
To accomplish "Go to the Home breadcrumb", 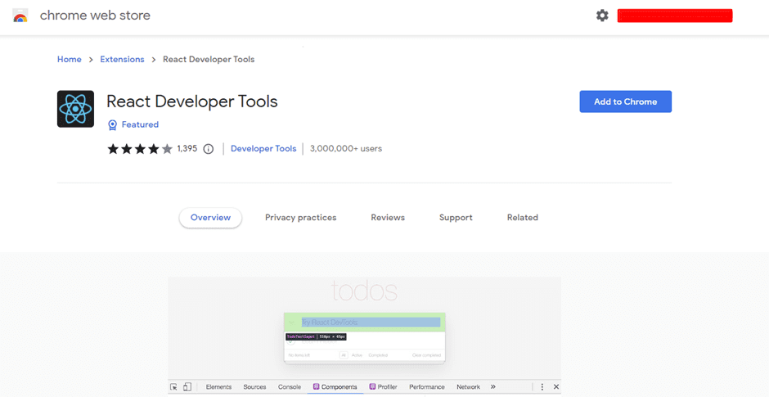I will point(70,60).
